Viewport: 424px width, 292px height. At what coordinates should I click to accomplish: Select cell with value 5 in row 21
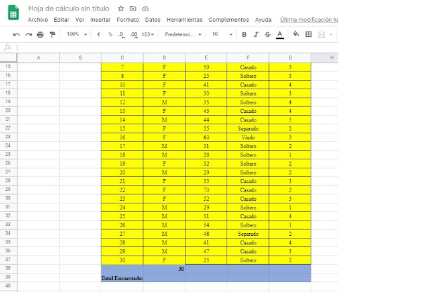(x=290, y=120)
